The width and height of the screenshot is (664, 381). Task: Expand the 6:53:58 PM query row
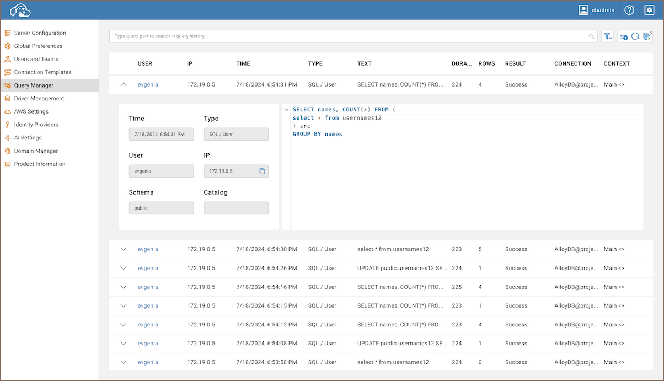124,362
